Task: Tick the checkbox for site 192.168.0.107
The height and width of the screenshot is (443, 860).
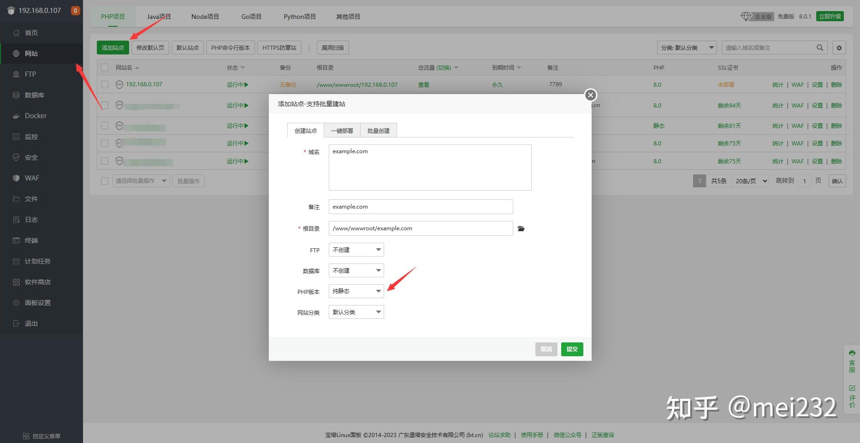Action: tap(105, 84)
